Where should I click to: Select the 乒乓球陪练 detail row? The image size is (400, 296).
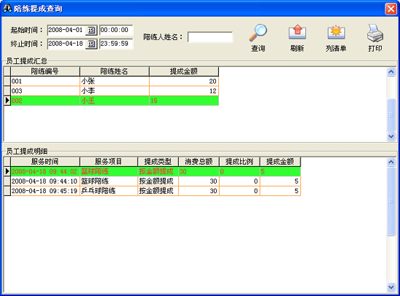pos(156,191)
